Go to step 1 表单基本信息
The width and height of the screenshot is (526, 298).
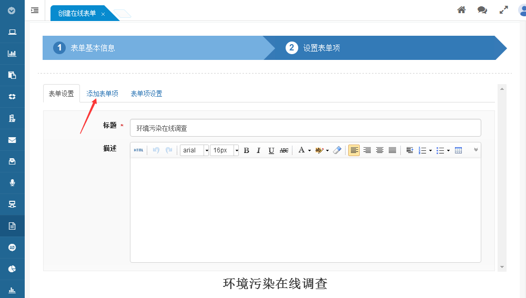(93, 48)
